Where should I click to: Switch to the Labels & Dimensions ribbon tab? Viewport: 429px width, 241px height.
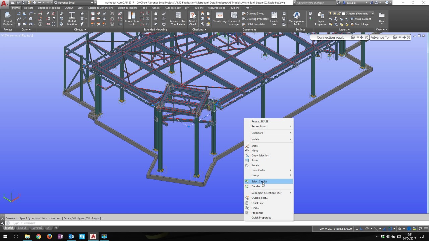pyautogui.click(x=101, y=8)
